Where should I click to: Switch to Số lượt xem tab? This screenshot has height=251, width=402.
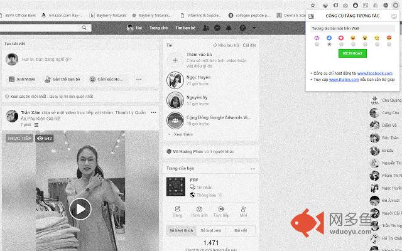tap(211, 231)
